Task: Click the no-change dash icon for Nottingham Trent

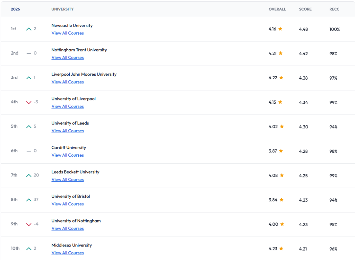Action: click(29, 54)
